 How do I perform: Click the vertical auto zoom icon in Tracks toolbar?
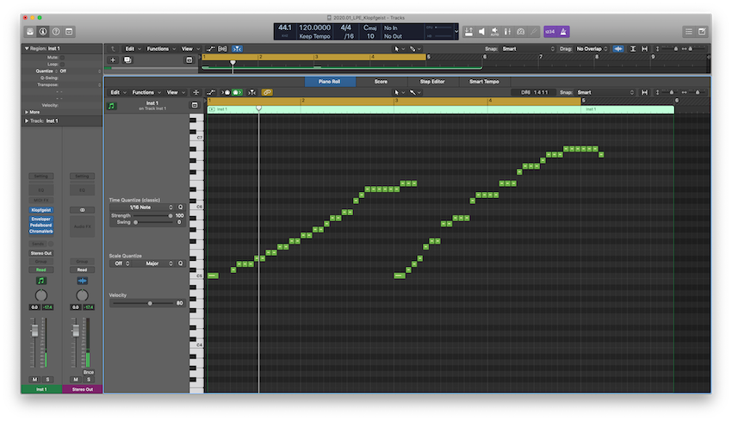[633, 48]
